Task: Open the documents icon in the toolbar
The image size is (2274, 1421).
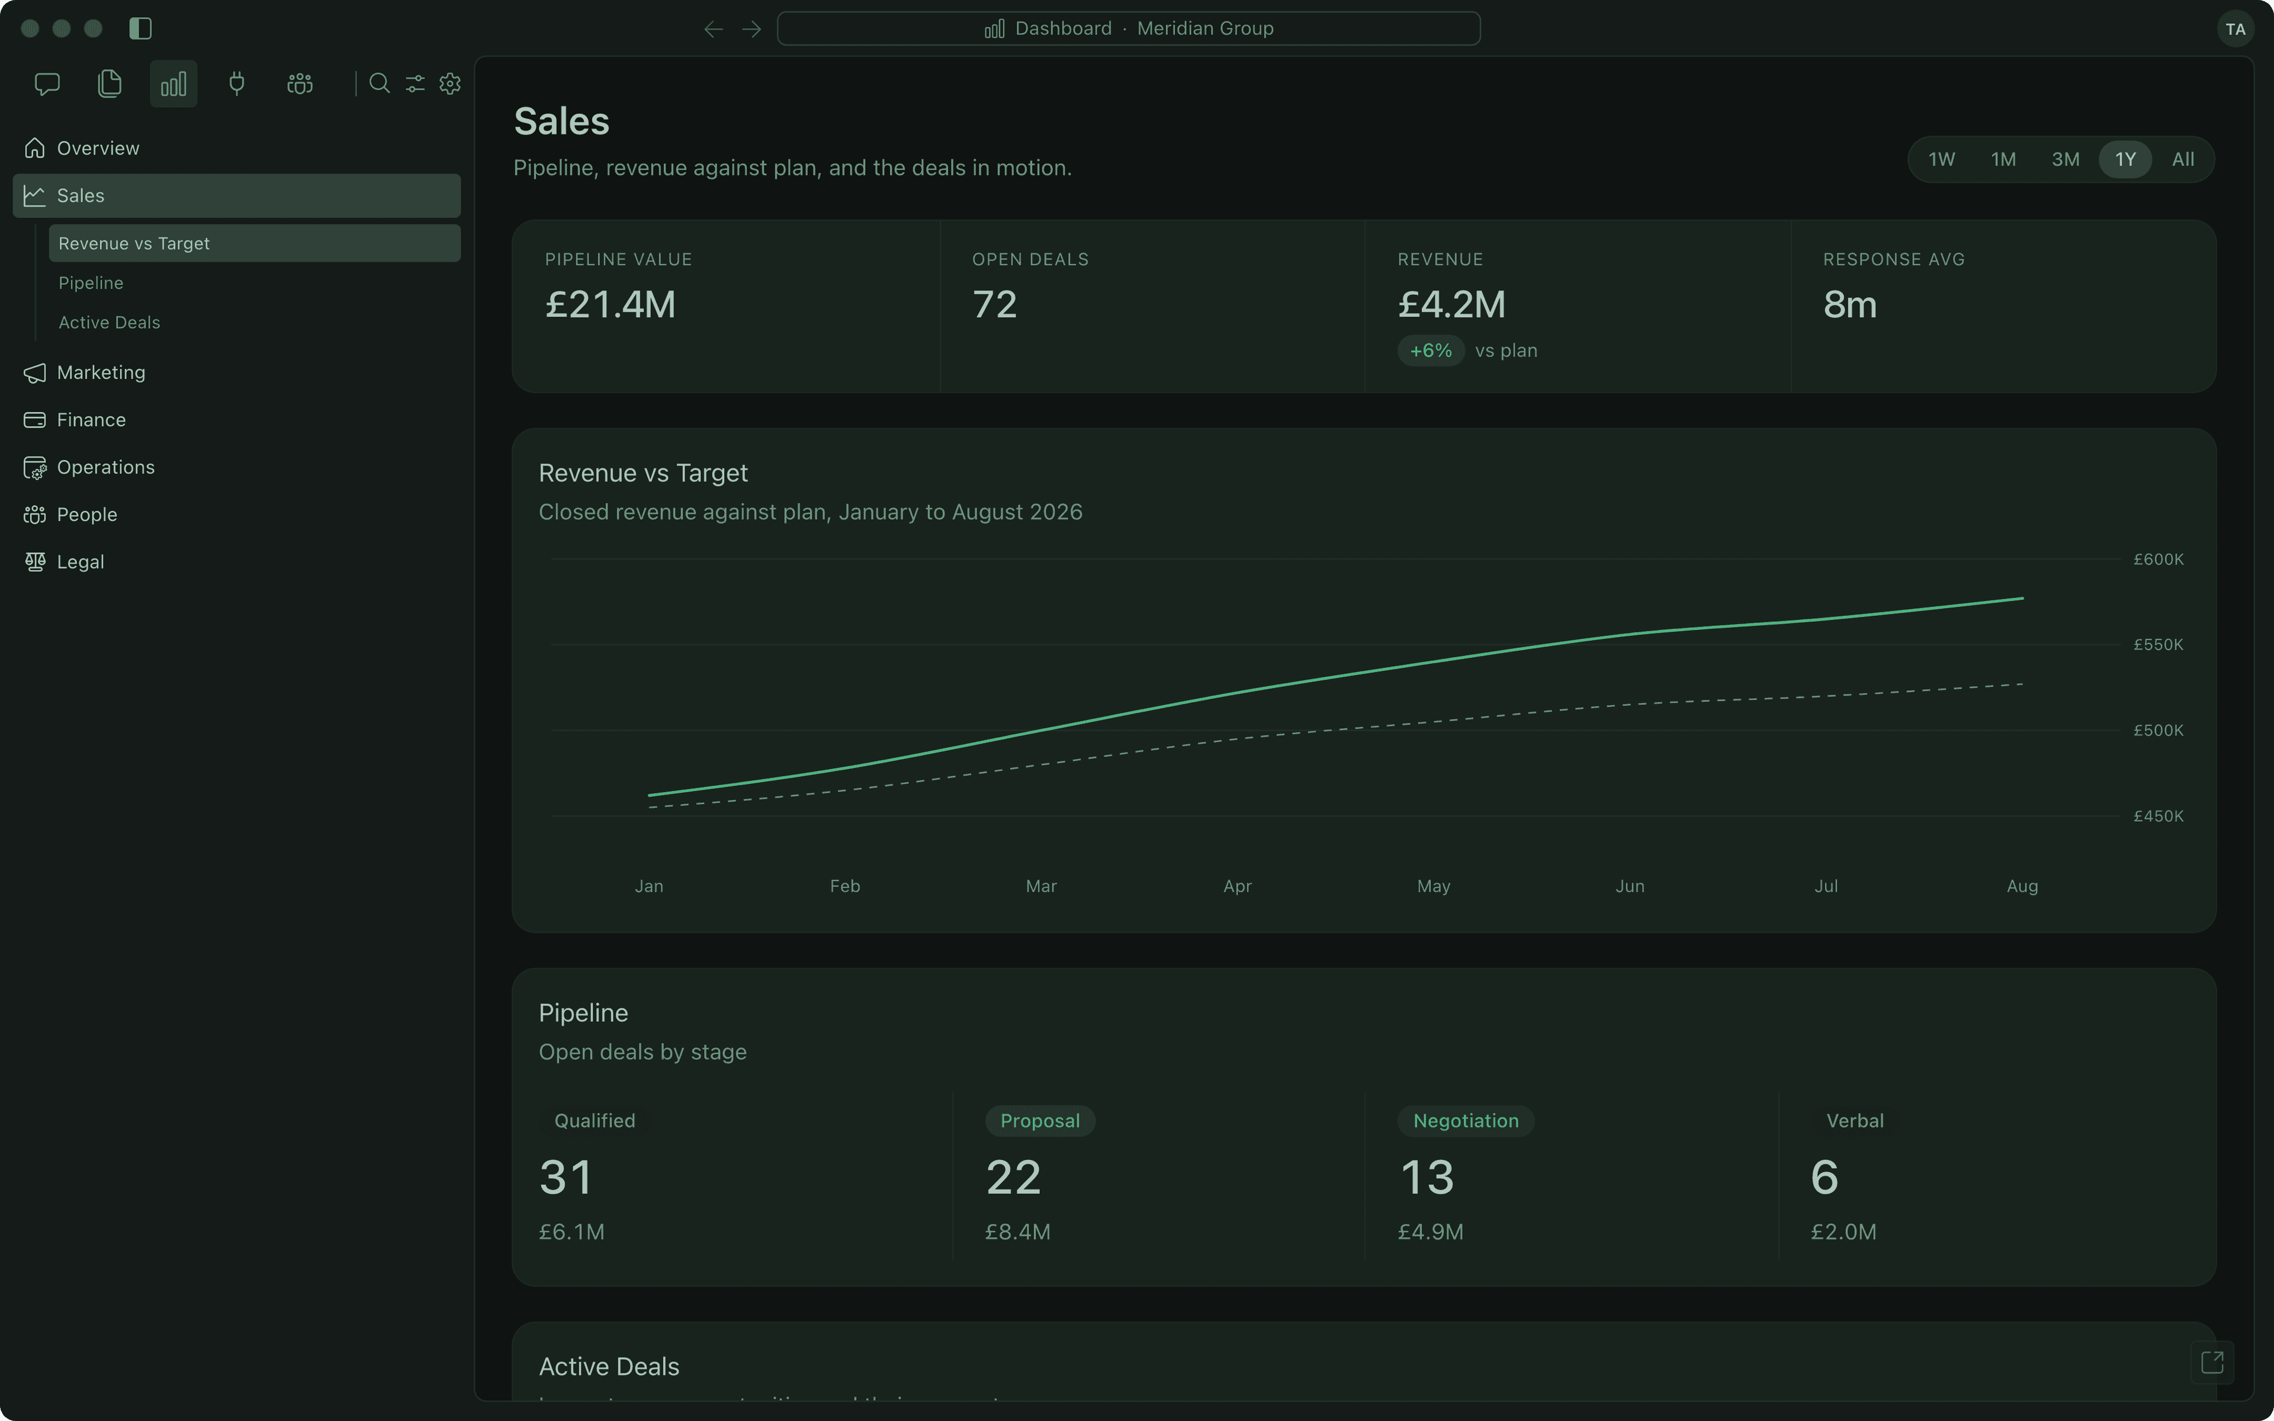Action: 110,83
